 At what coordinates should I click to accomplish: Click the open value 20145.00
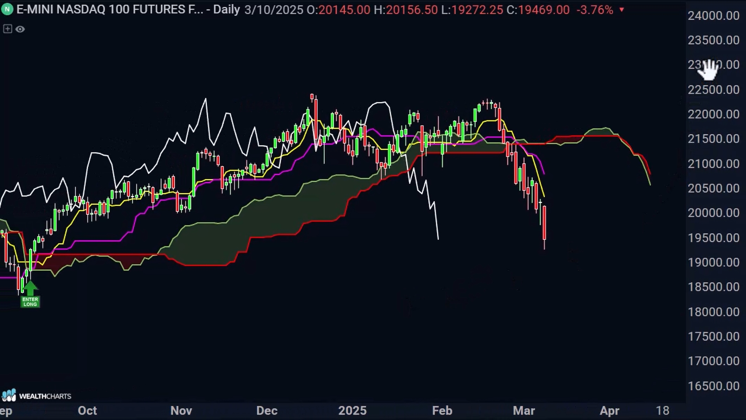click(344, 10)
